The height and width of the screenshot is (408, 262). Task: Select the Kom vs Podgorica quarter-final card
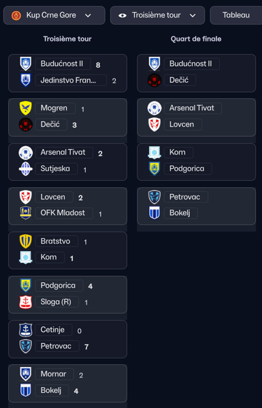click(196, 162)
